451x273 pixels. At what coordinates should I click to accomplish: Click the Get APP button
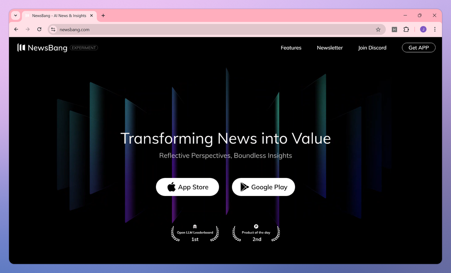click(419, 47)
